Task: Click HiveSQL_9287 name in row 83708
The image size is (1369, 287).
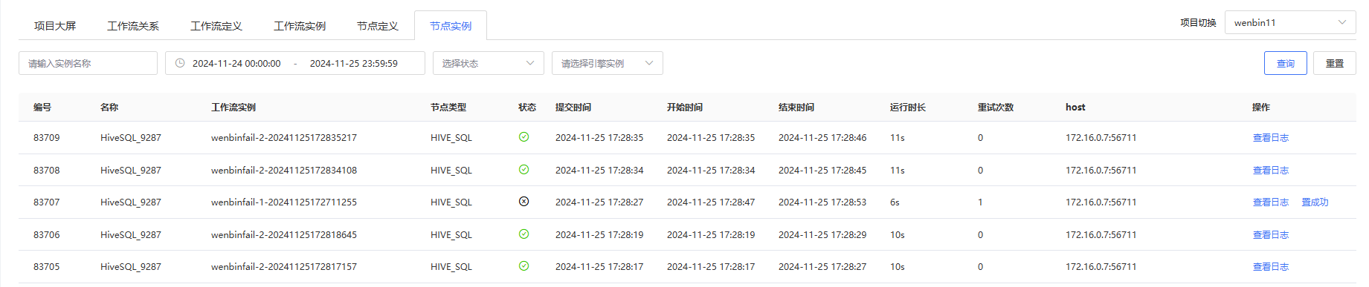Action: (131, 171)
